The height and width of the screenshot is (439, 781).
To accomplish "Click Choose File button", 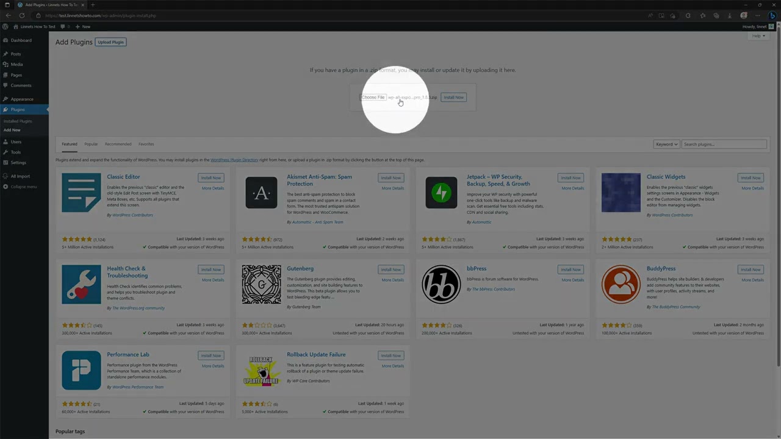I will (373, 98).
